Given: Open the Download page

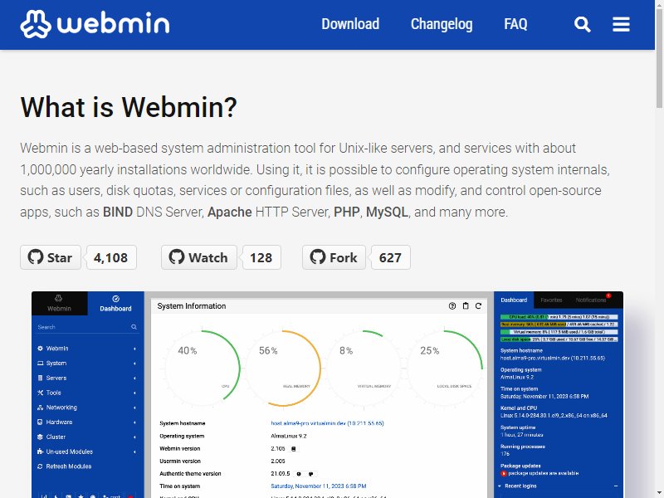Looking at the screenshot, I should coord(350,24).
